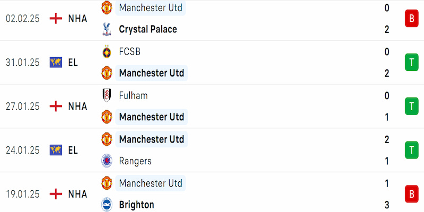Viewport: 424px width, 212px height.
Task: Select Manchester Utd in the Fulham match
Action: 152,117
